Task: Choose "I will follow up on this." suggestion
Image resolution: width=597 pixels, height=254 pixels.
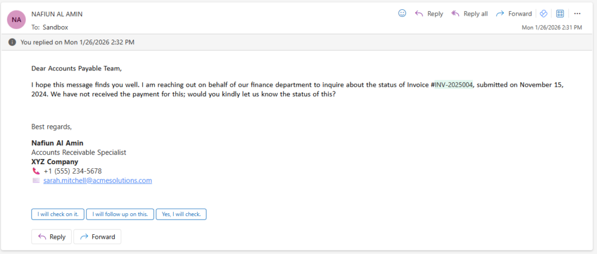Action: [x=121, y=214]
